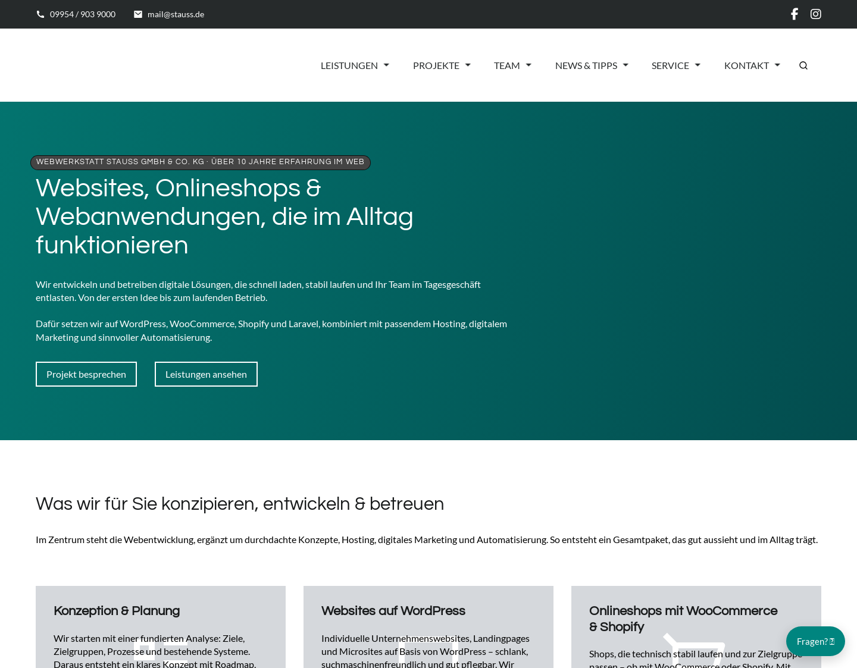The image size is (857, 668).
Task: Call the number 09954 / 903 9000
Action: [83, 14]
